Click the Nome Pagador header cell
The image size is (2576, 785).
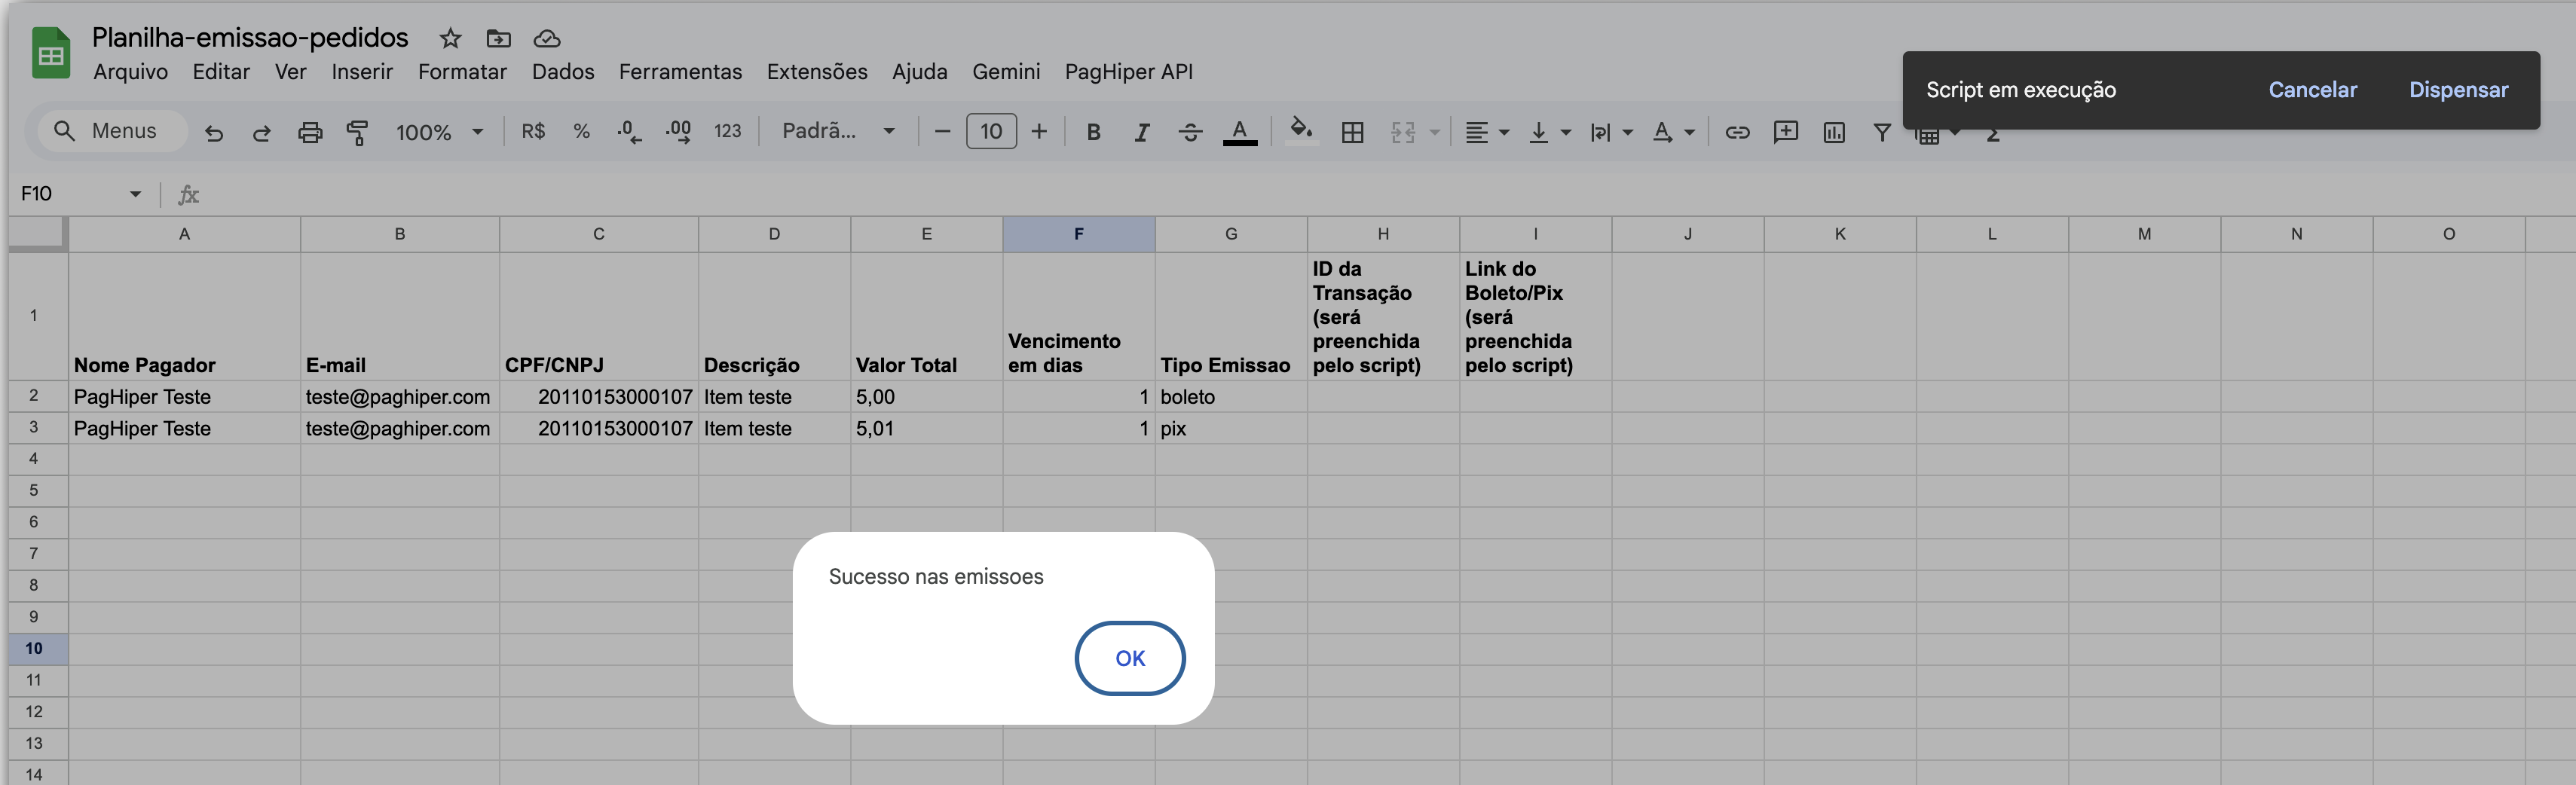184,316
